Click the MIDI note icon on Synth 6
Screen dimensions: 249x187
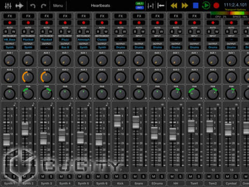107,104
